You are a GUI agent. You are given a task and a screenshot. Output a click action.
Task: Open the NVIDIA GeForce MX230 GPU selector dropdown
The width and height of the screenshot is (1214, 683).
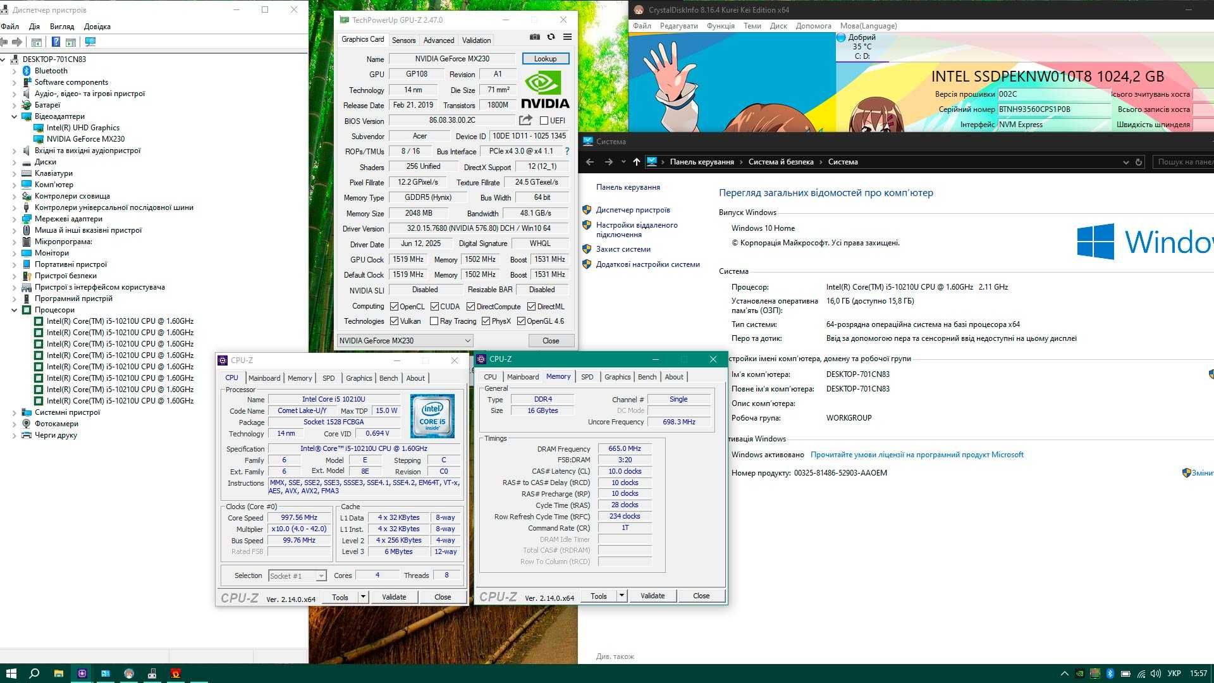(405, 340)
